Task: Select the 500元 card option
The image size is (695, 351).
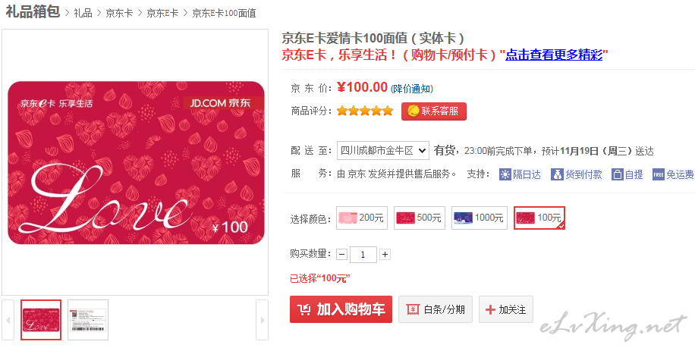Action: tap(419, 218)
